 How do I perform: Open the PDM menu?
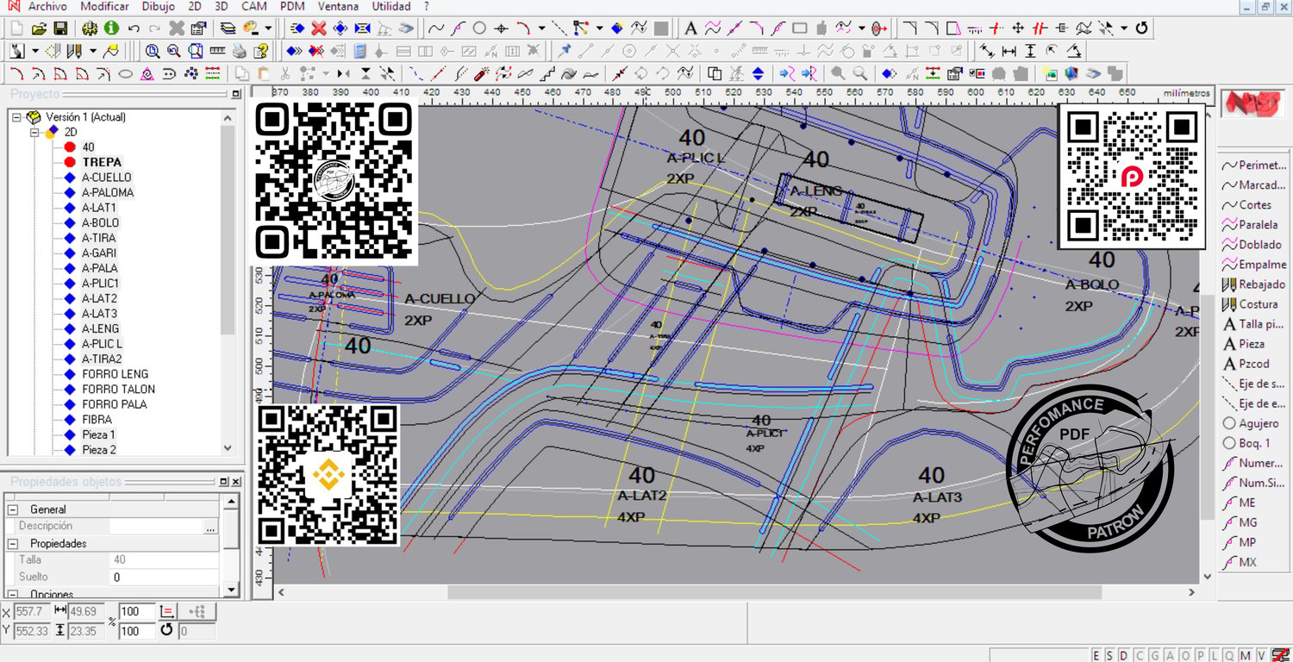click(293, 6)
